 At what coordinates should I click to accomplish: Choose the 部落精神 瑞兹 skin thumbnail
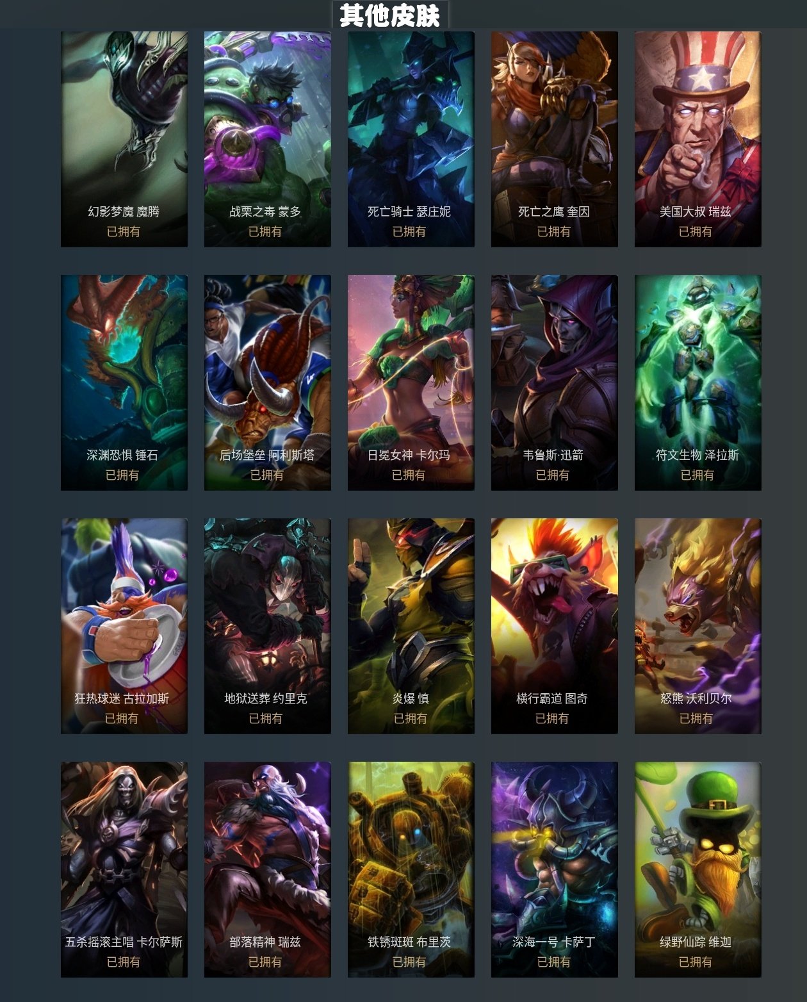(x=268, y=869)
